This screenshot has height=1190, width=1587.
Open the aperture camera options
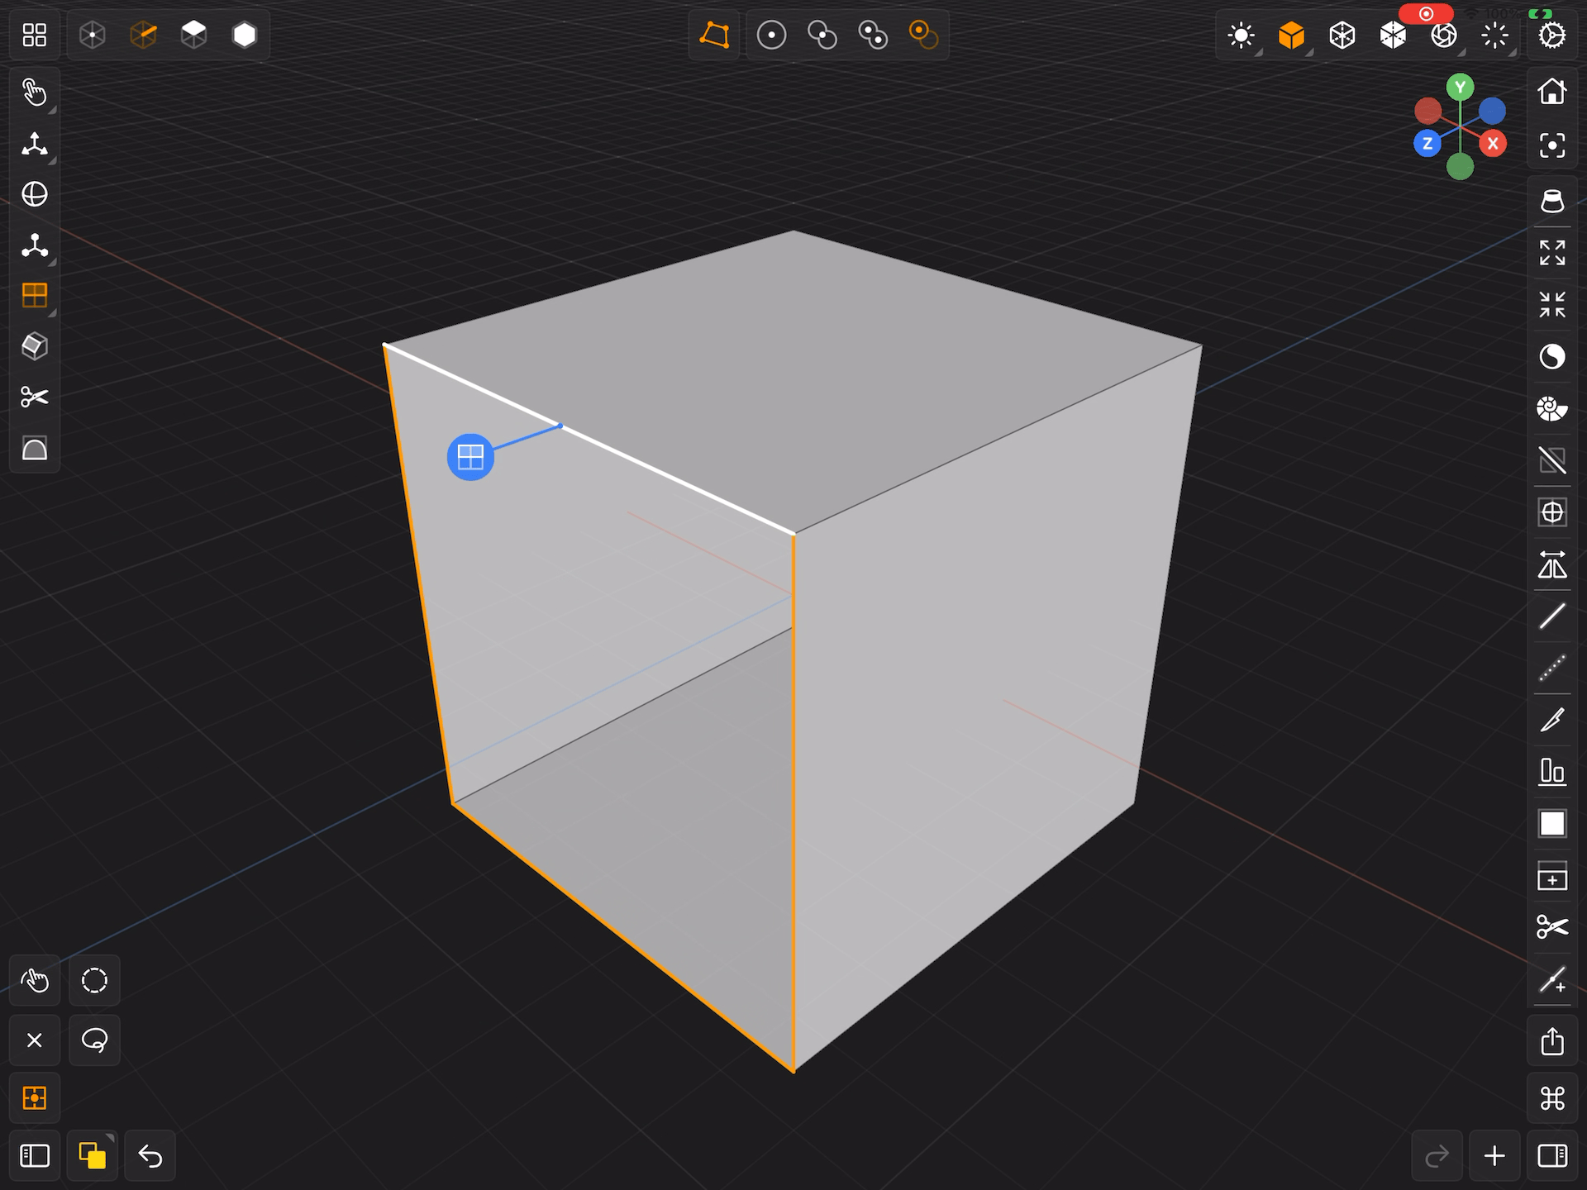1444,36
